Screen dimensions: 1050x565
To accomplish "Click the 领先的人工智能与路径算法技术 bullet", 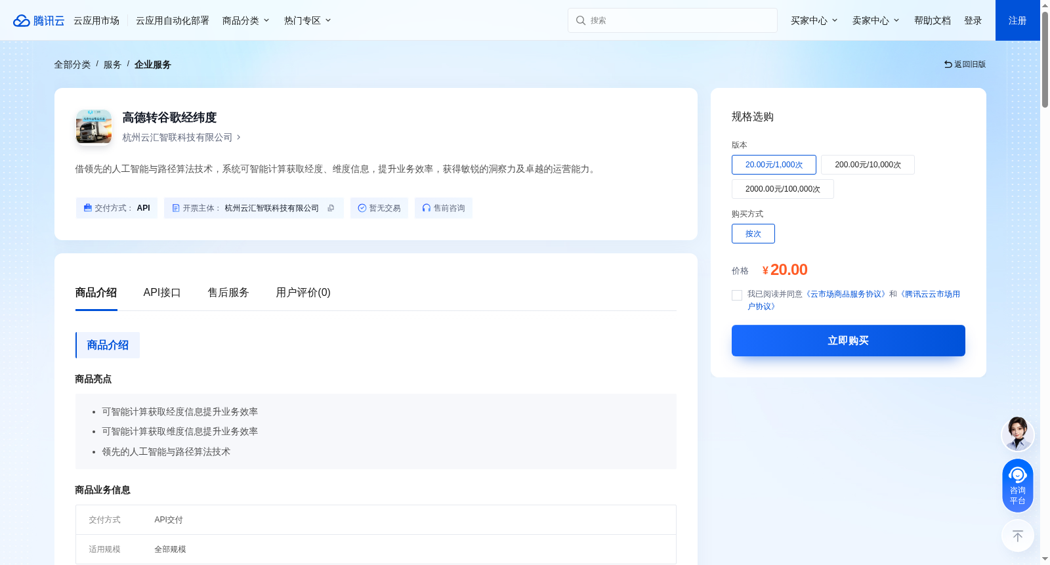I will pyautogui.click(x=166, y=451).
